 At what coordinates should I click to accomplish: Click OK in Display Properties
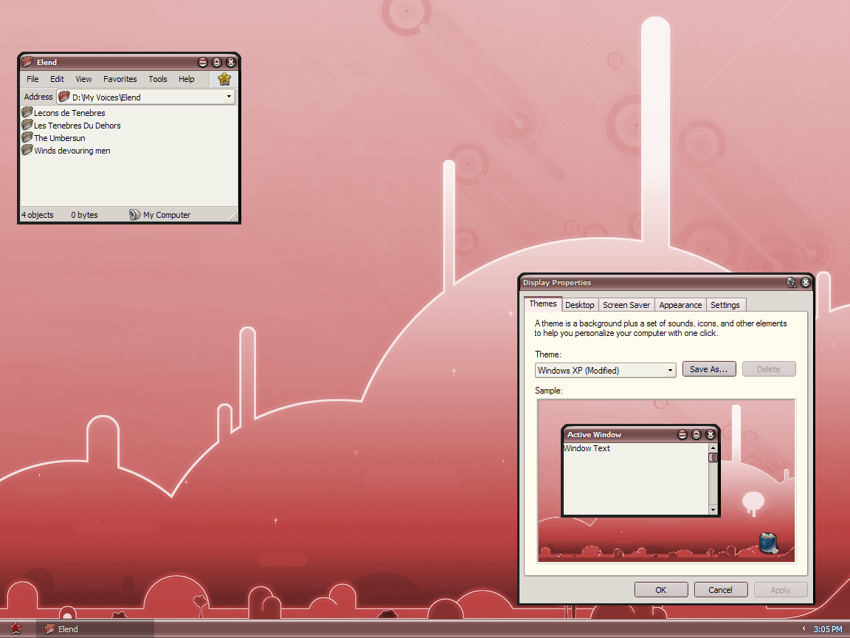(x=661, y=590)
